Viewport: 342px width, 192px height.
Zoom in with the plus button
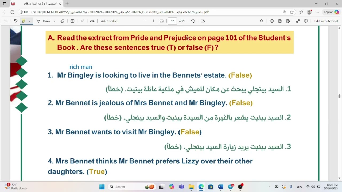[x=153, y=21]
